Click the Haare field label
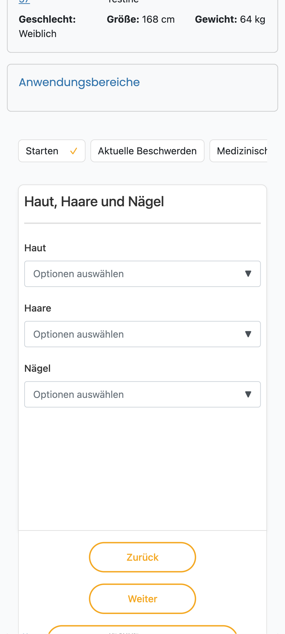The height and width of the screenshot is (634, 285). tap(38, 308)
